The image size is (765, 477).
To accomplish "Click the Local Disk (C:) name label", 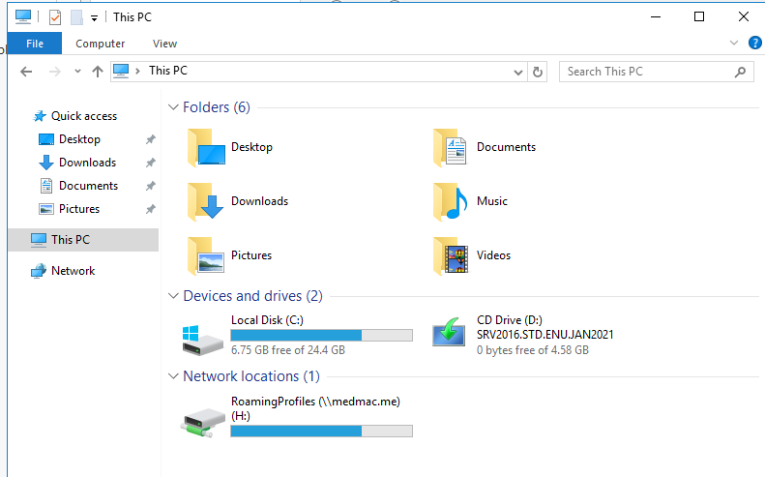I will (x=267, y=320).
